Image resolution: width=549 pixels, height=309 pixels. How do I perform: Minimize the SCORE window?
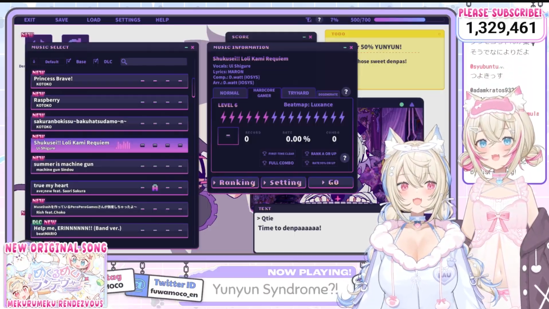304,37
